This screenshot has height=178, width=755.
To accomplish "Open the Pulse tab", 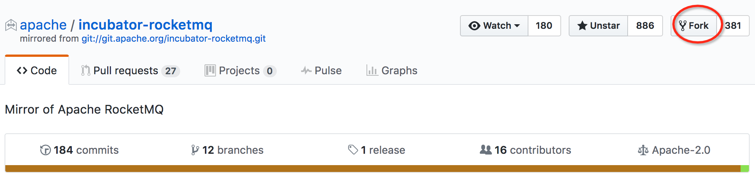I will click(321, 71).
